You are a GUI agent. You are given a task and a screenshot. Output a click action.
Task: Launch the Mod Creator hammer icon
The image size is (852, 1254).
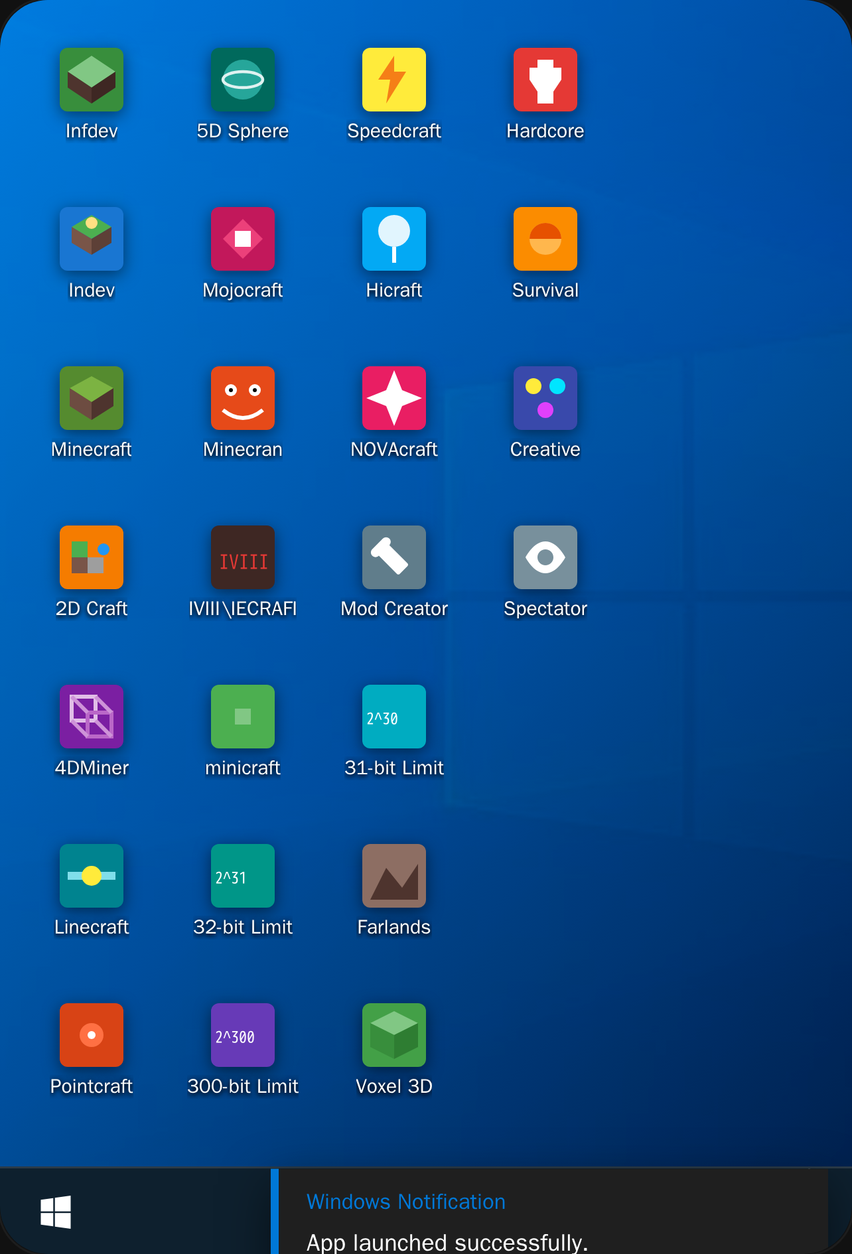click(x=394, y=557)
